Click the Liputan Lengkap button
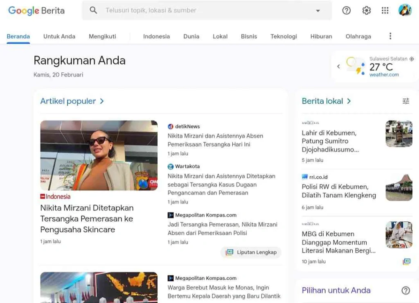The height and width of the screenshot is (303, 419). tap(251, 252)
